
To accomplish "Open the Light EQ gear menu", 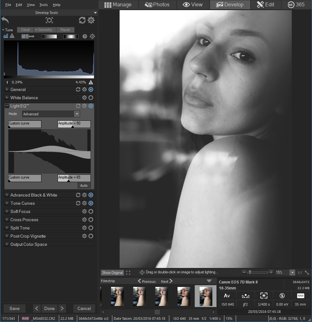I will pos(84,106).
